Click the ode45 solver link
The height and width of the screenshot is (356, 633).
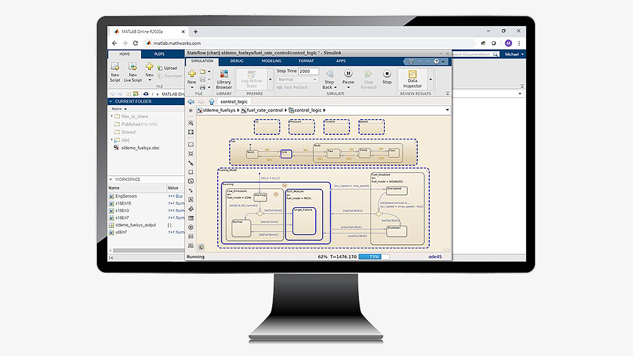point(435,257)
